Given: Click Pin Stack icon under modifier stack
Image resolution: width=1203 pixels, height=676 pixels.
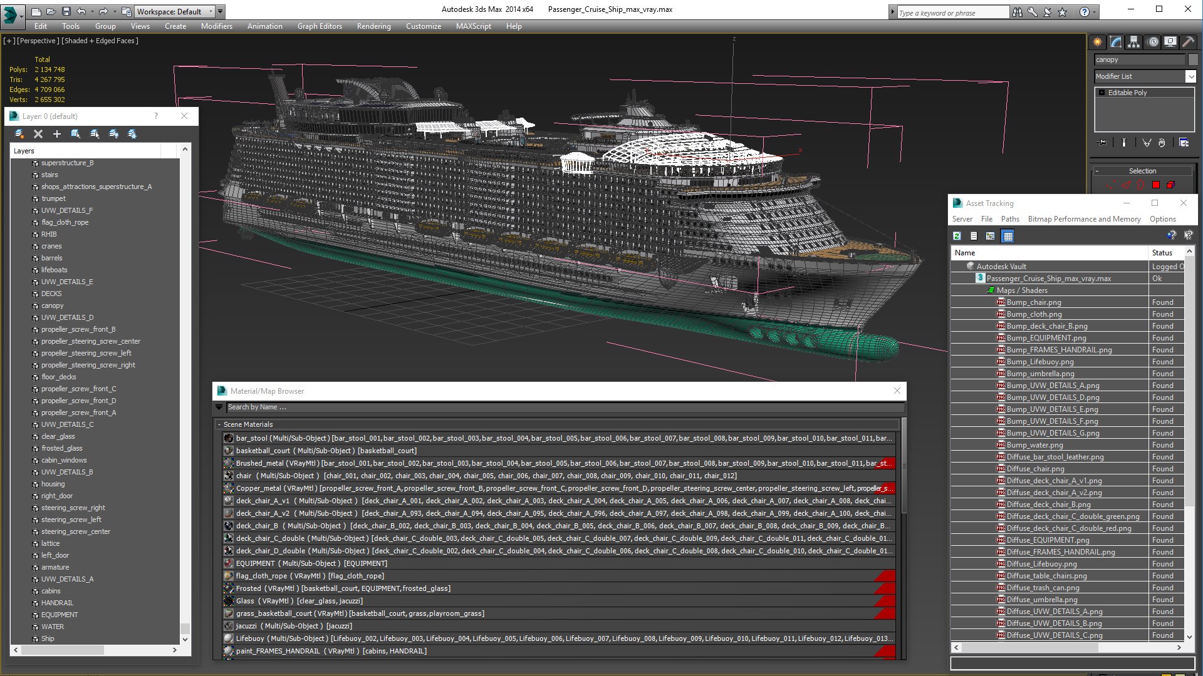Looking at the screenshot, I should [1103, 143].
